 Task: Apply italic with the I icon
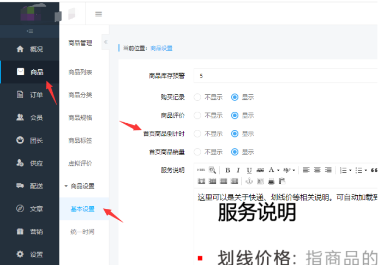238,170
